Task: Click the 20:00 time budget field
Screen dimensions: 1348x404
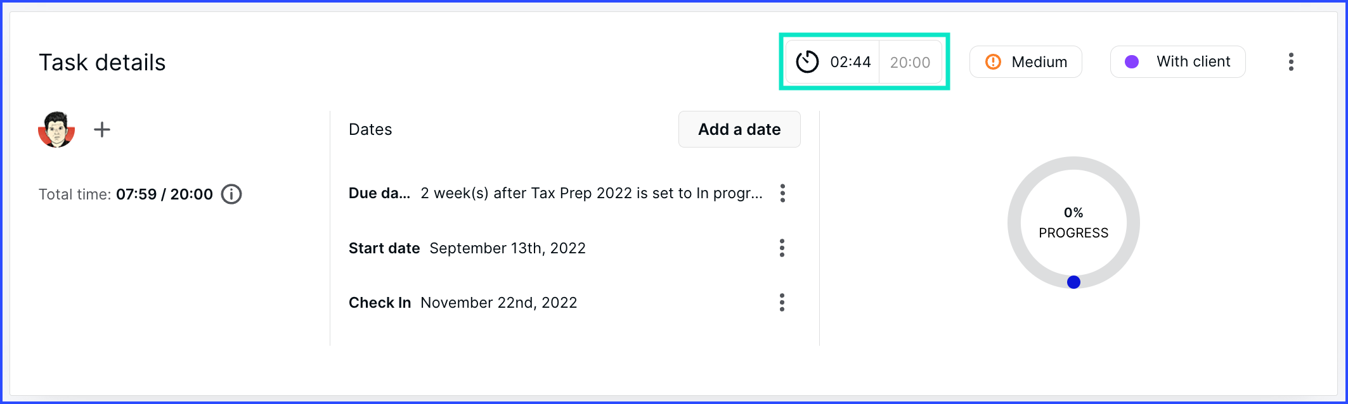Action: 910,62
